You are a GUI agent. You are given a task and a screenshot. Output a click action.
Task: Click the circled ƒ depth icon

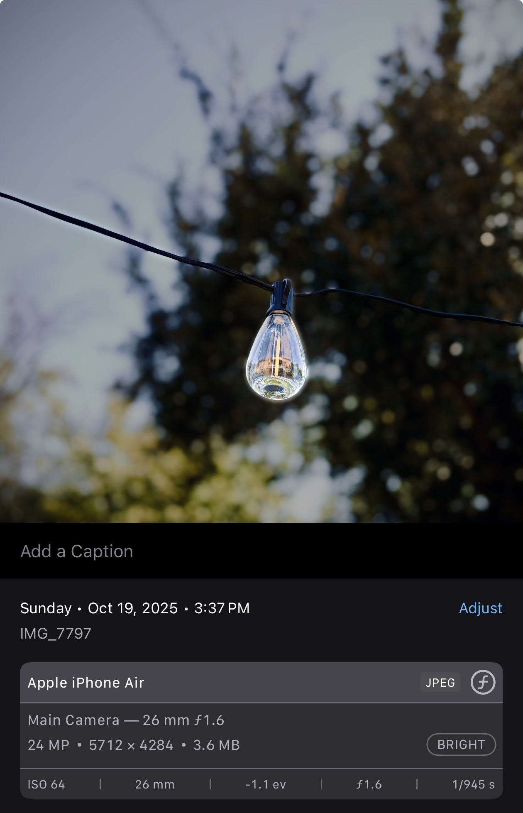click(x=483, y=682)
